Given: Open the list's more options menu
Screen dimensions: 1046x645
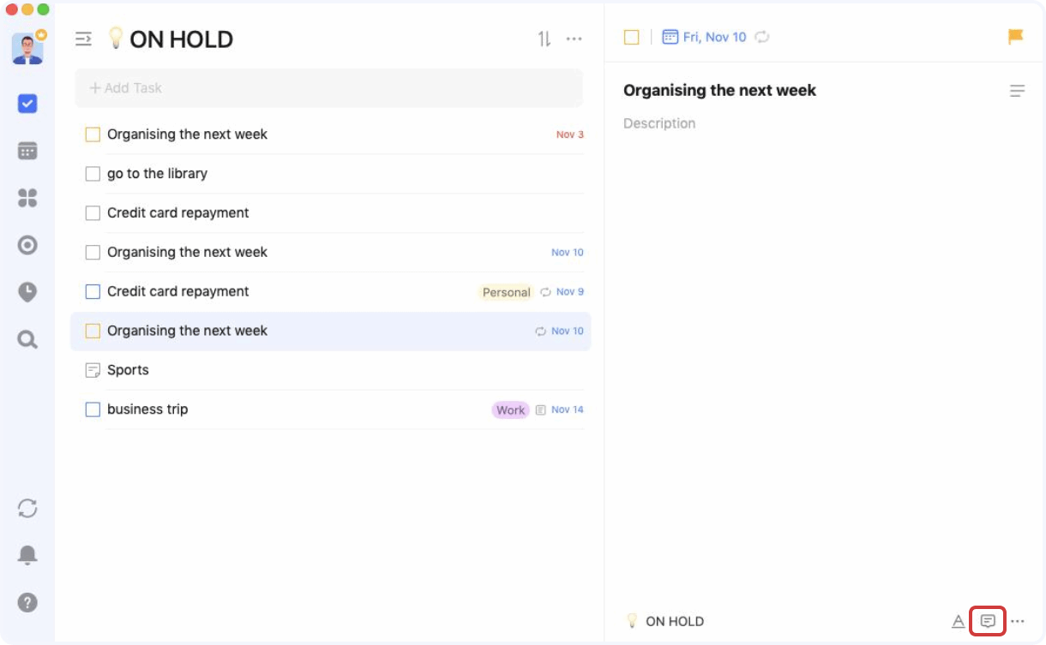Looking at the screenshot, I should pos(574,39).
